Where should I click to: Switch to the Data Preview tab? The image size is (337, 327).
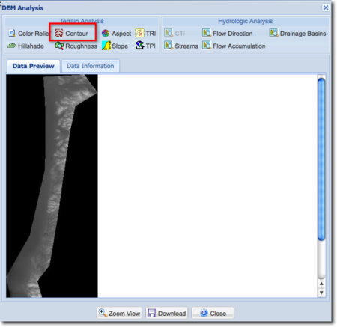pyautogui.click(x=34, y=66)
